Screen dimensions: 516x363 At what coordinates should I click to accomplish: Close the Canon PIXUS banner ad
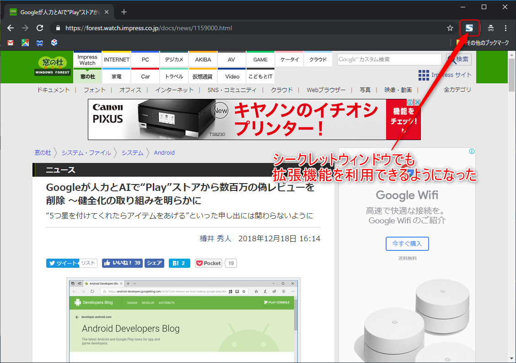pos(417,102)
